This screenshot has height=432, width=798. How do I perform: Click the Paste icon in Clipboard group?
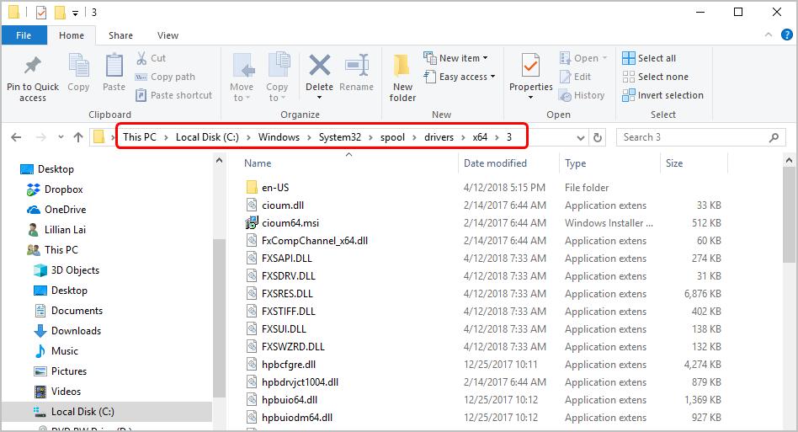point(114,67)
